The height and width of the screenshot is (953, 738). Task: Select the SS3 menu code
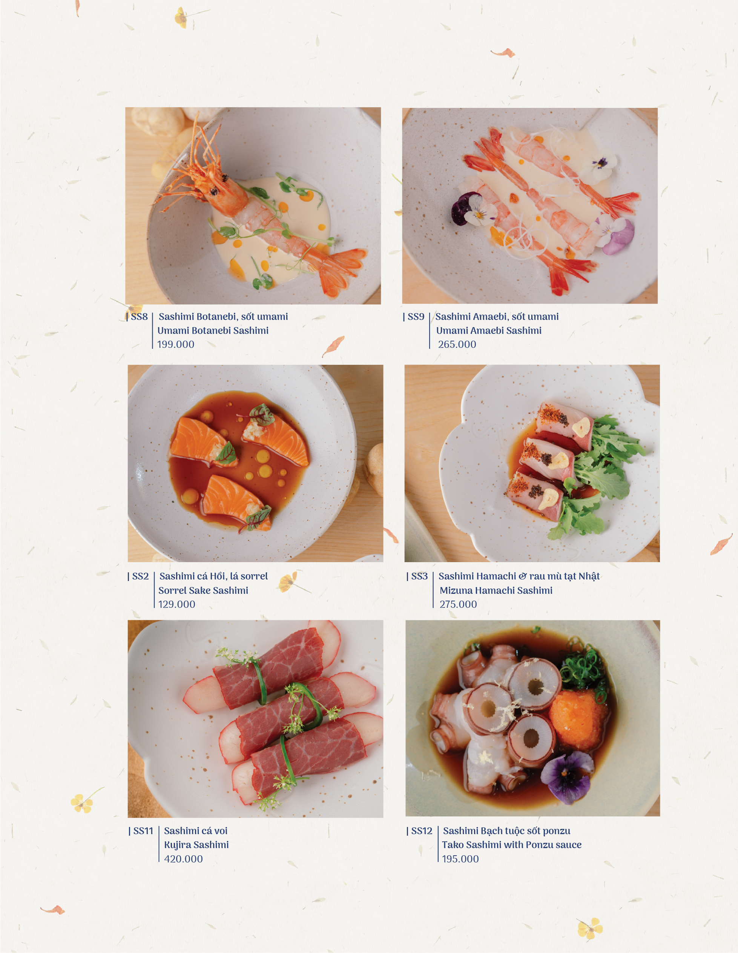pyautogui.click(x=419, y=576)
